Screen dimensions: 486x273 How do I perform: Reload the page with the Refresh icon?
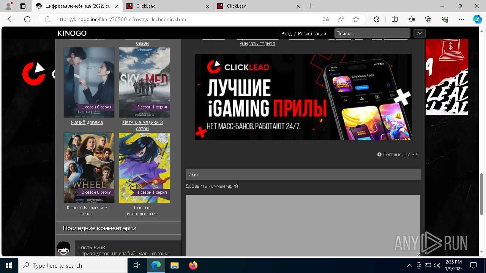coord(27,19)
